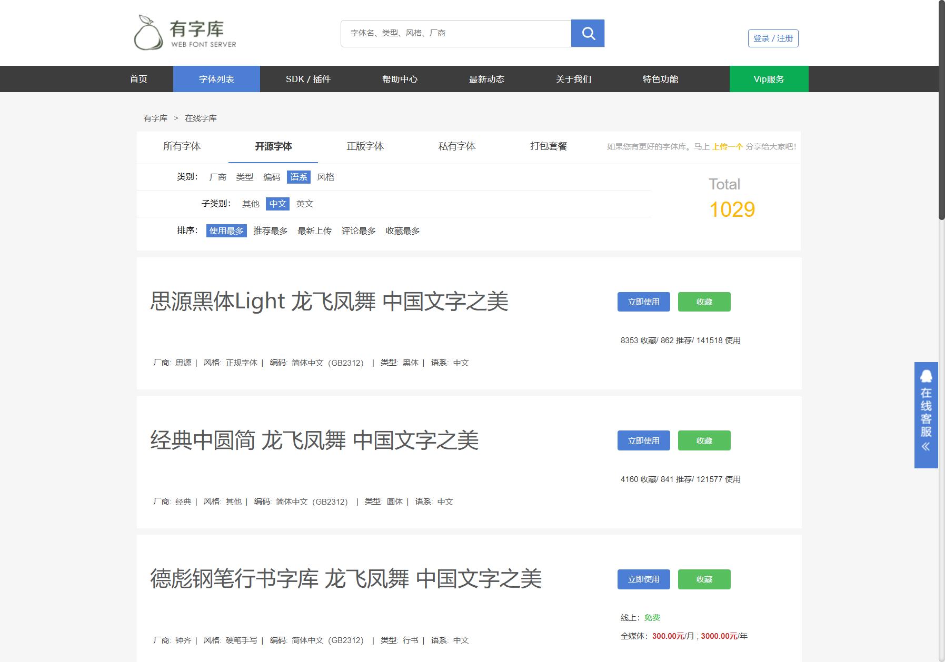Open 帮助中心 navigation item
Image resolution: width=945 pixels, height=662 pixels.
(x=400, y=79)
